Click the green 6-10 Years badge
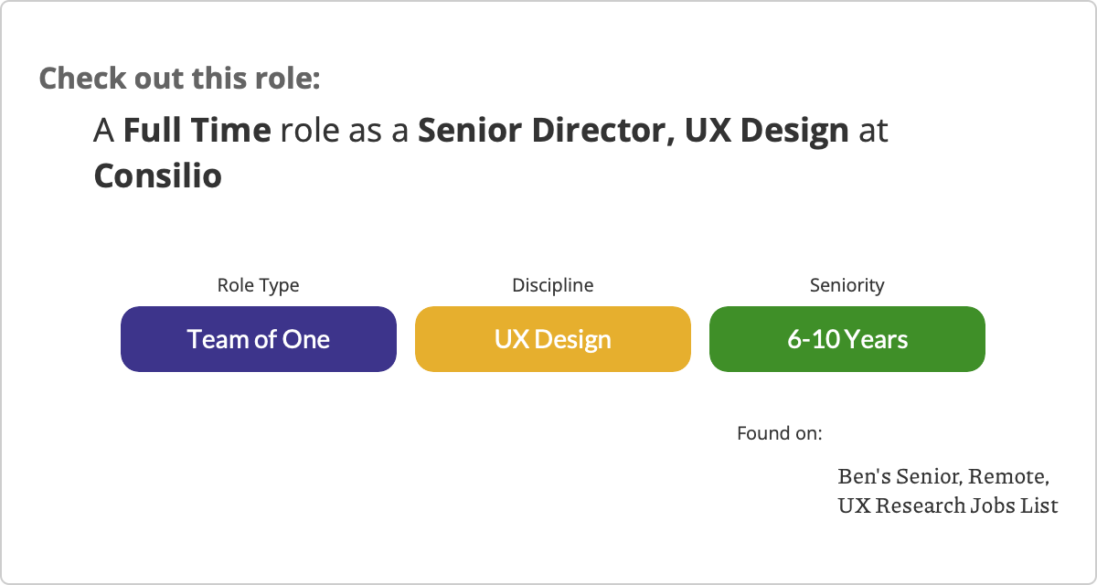Screen dimensions: 1097x585 click(x=847, y=339)
